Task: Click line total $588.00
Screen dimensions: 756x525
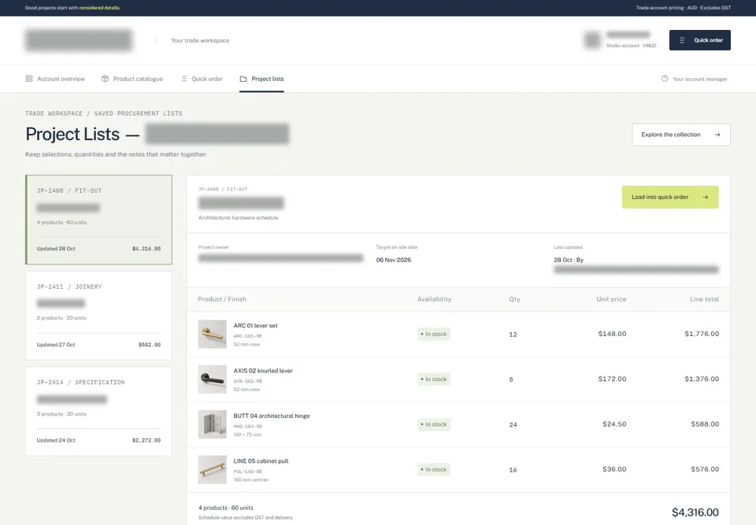Action: point(705,424)
